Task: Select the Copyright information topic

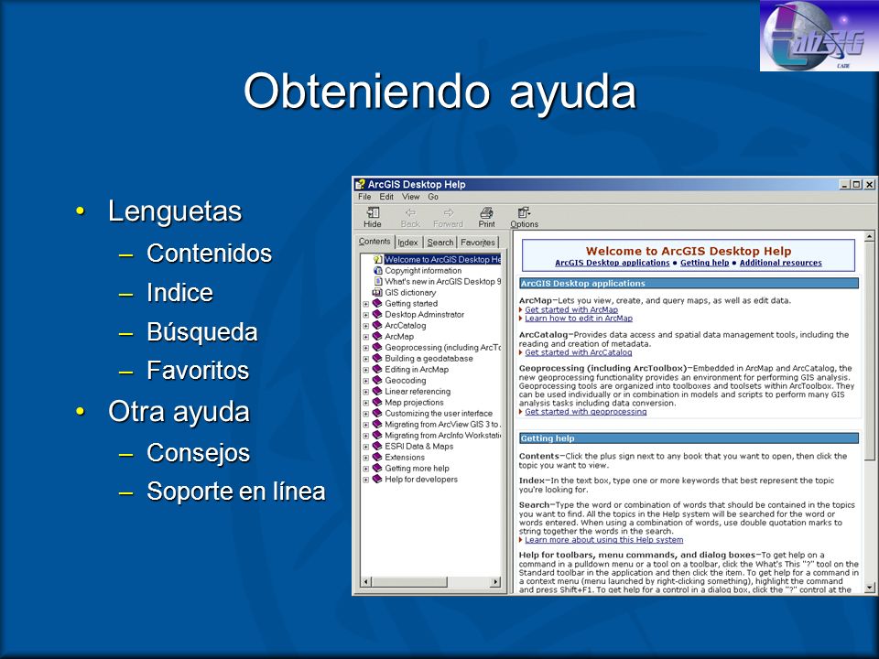Action: (x=423, y=271)
